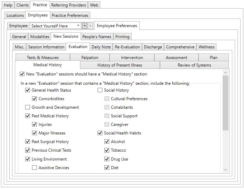Click scrollbar up arrow in Medical History
244x189 pixels.
[x=225, y=72]
